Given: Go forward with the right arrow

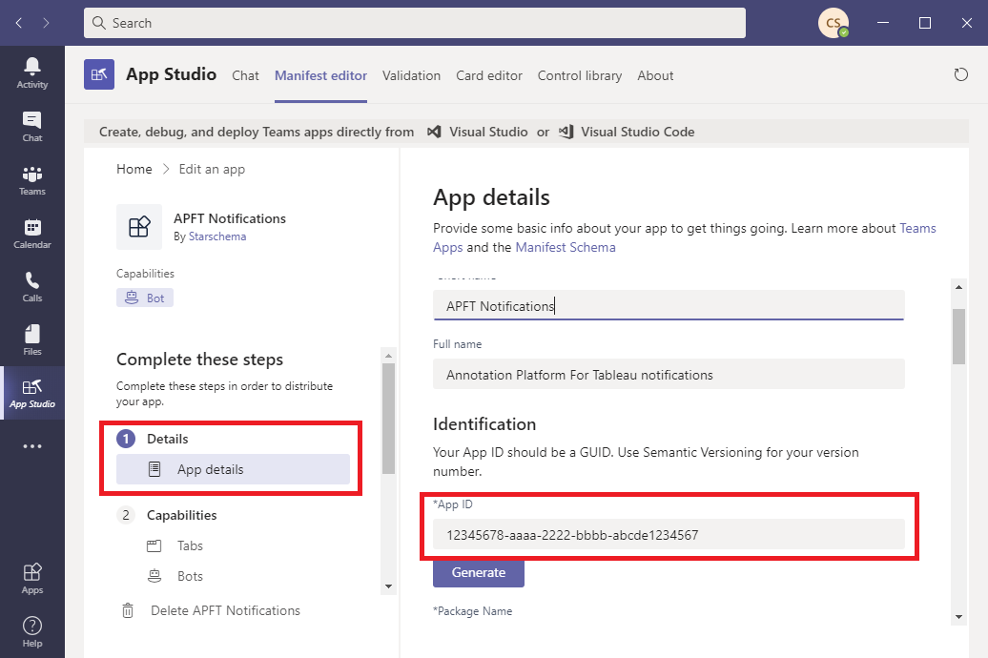Looking at the screenshot, I should coord(46,23).
